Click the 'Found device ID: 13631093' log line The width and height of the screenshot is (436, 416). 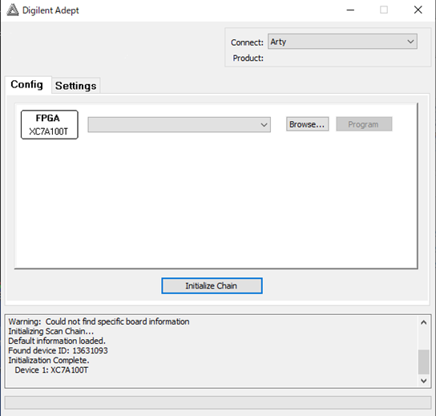(x=58, y=350)
